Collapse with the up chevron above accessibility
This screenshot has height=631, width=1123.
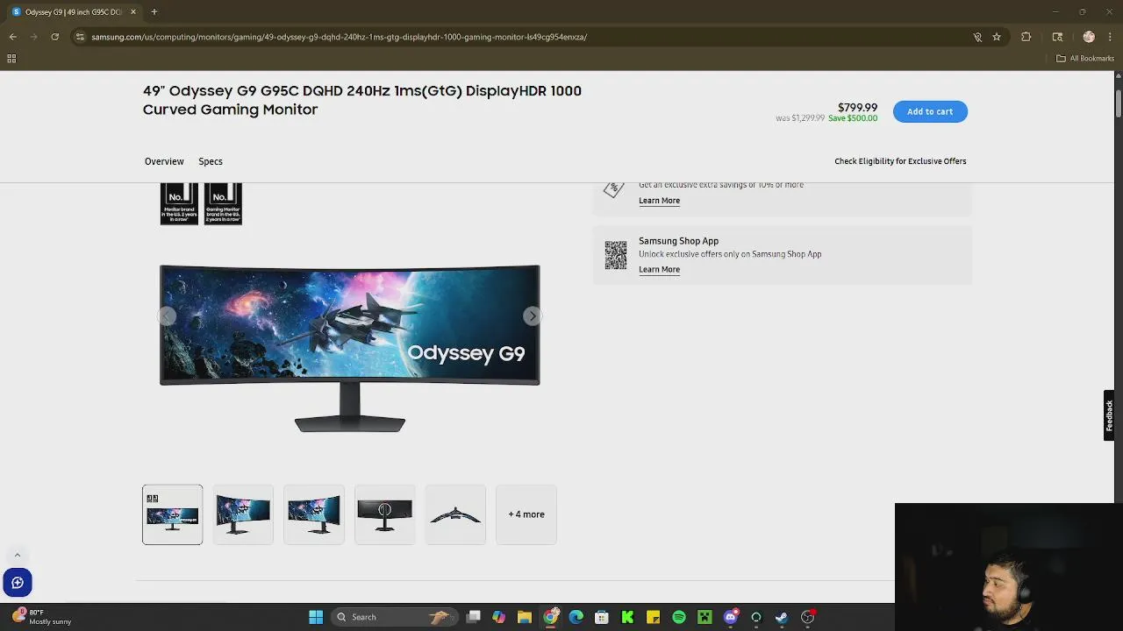(x=17, y=556)
